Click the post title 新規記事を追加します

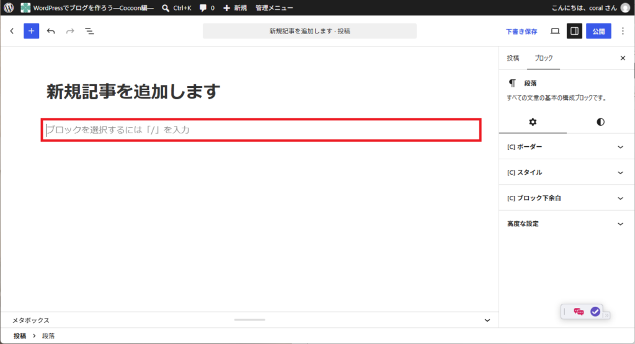coord(133,92)
